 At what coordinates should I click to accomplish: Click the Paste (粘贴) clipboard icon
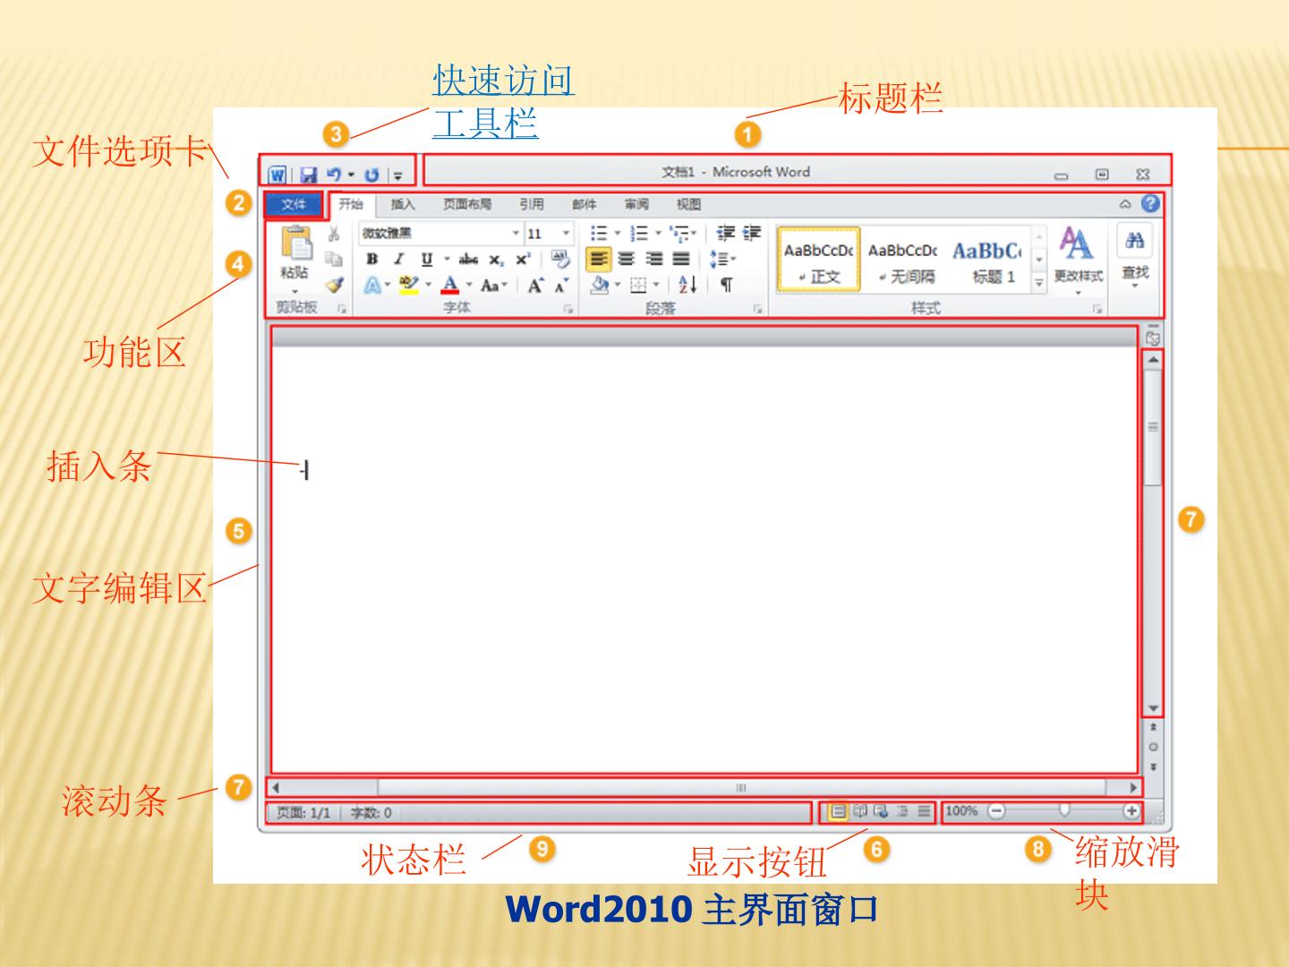[295, 244]
